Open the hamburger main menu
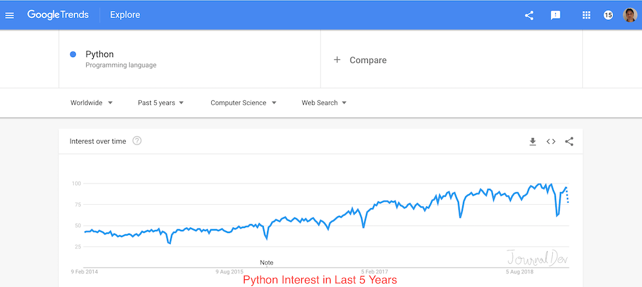 pos(10,15)
